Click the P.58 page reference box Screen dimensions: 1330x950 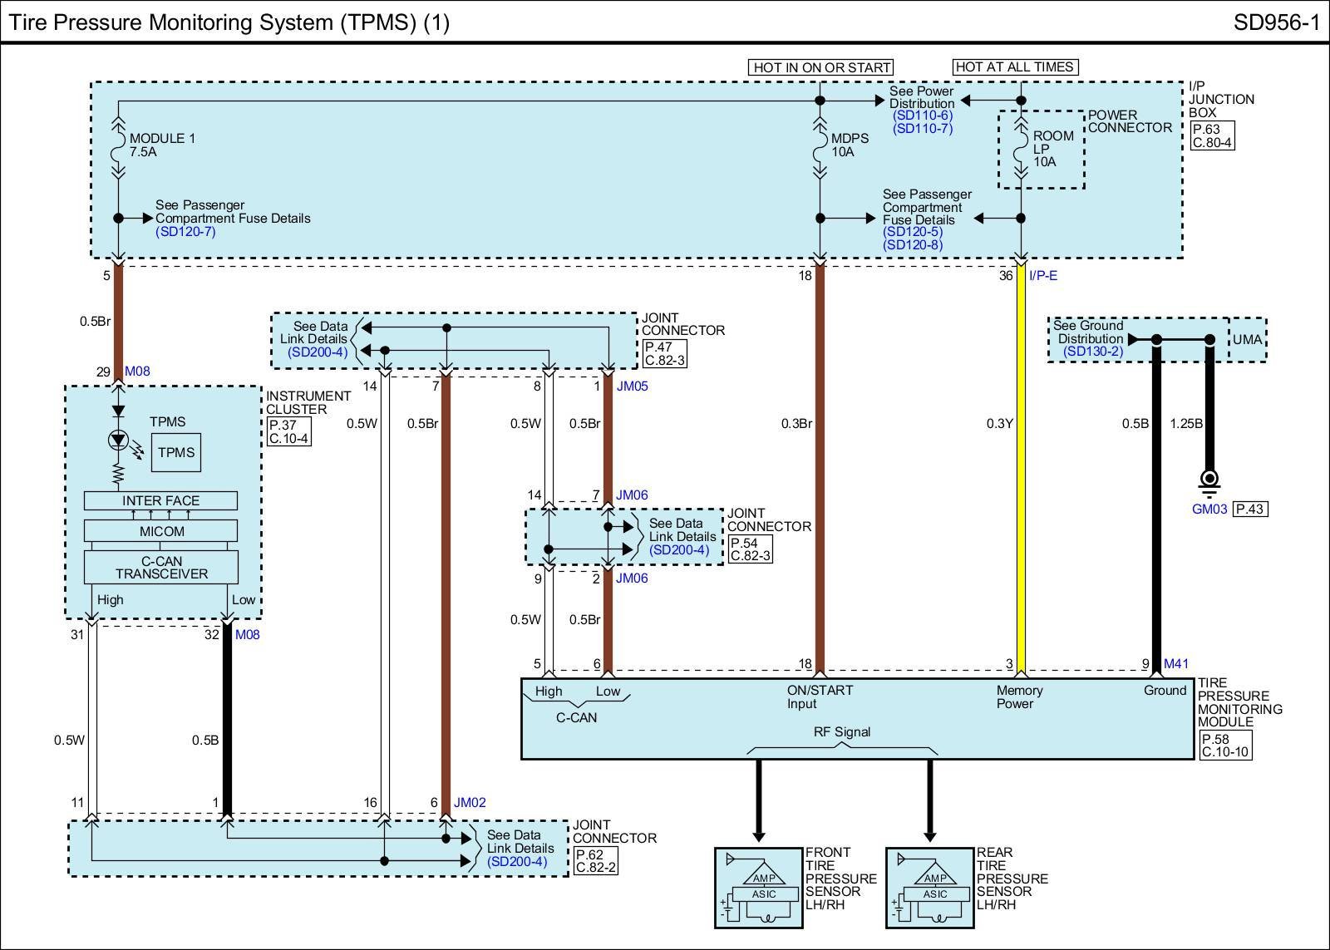coord(1214,739)
